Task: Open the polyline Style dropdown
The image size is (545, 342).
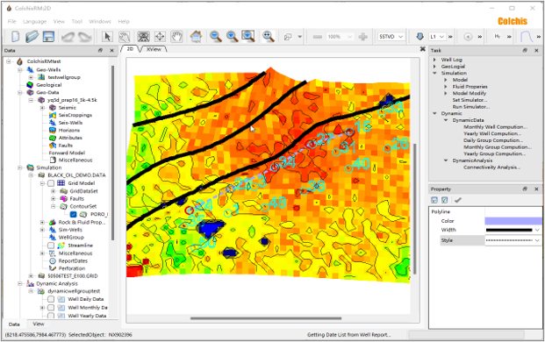Action: (513, 240)
